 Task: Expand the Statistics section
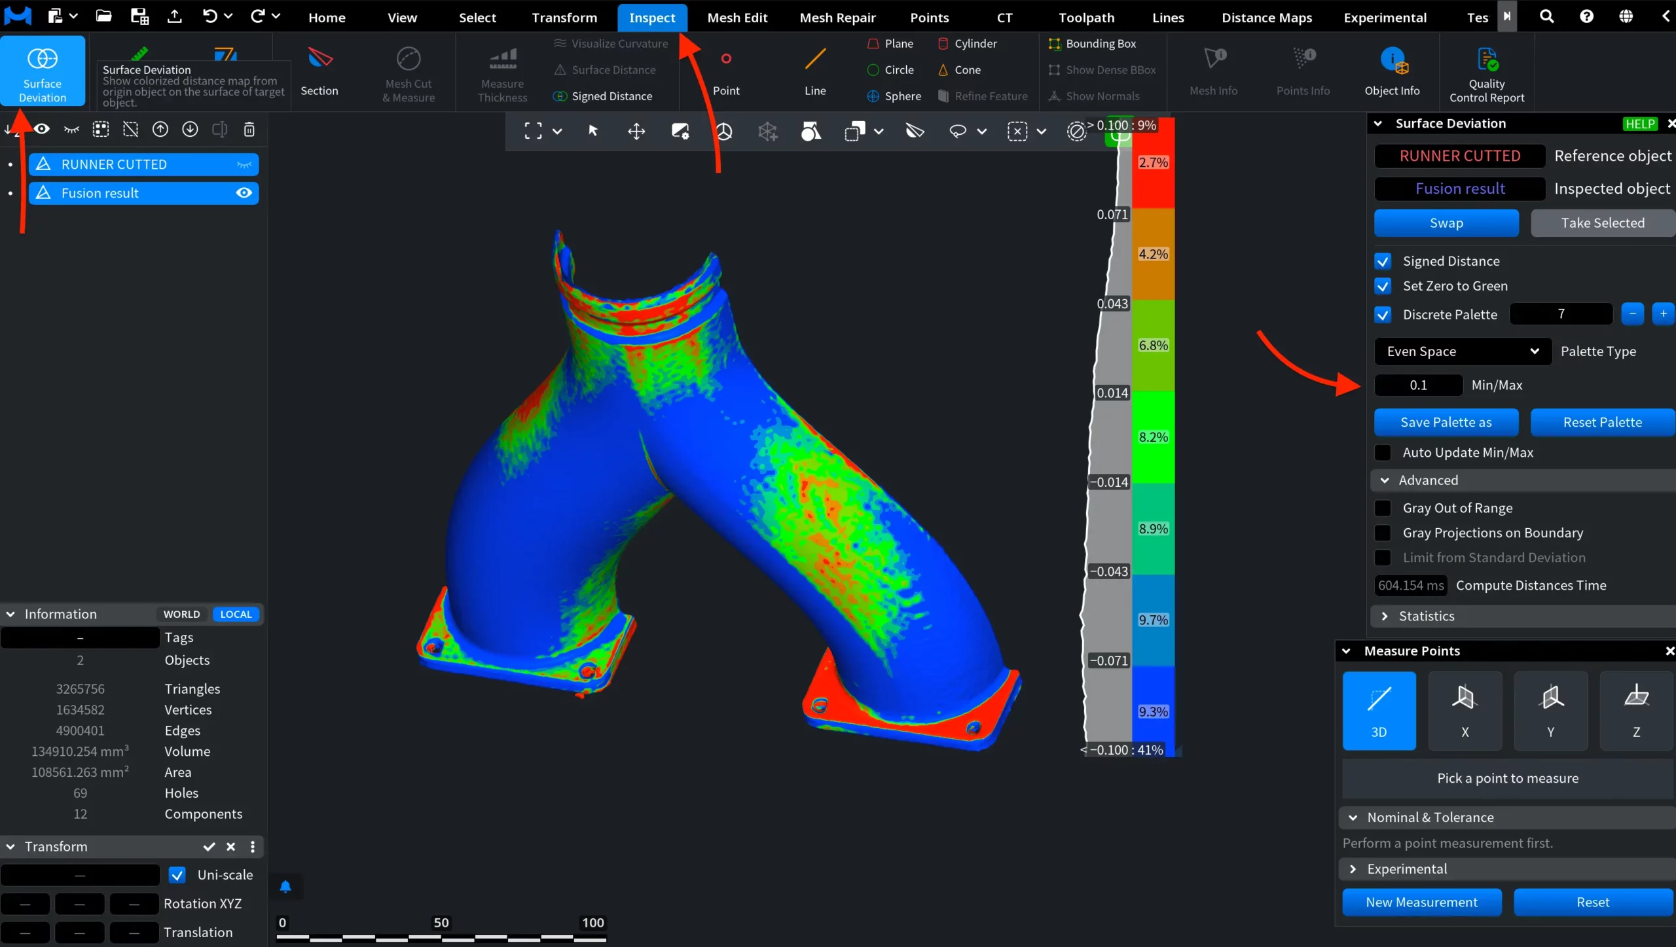(1385, 616)
